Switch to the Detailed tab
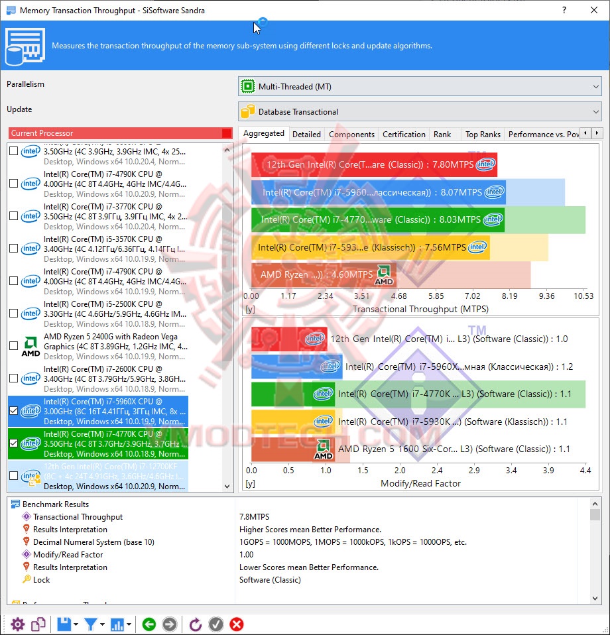The width and height of the screenshot is (610, 635). [306, 134]
